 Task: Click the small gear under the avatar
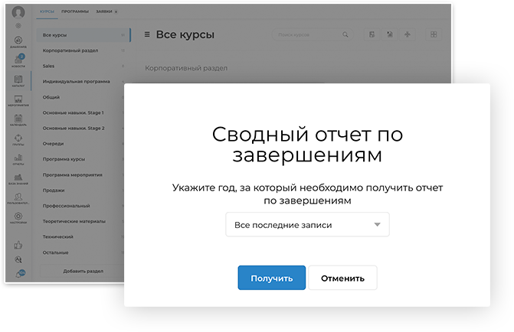coord(18,25)
